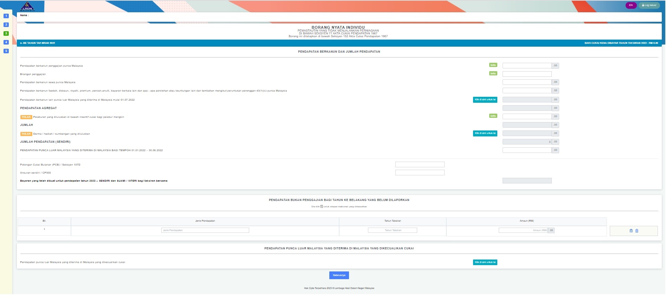Click 'Klik di sini untuk isi' for dikecualikan cukai
Screen dimensions: 666x303
pos(485,262)
